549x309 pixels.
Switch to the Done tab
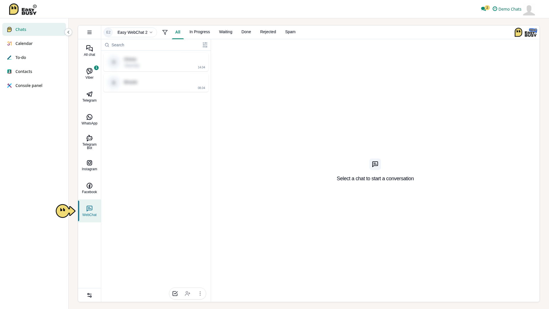click(246, 32)
